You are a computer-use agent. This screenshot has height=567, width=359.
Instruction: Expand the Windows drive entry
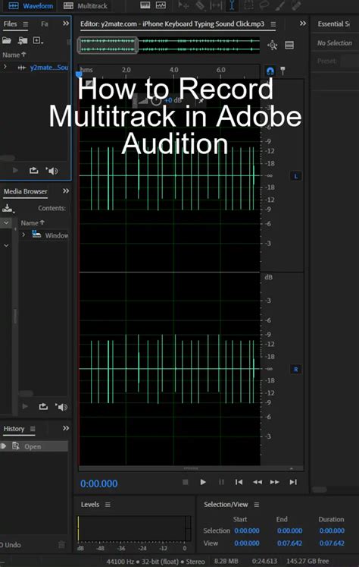pos(23,235)
